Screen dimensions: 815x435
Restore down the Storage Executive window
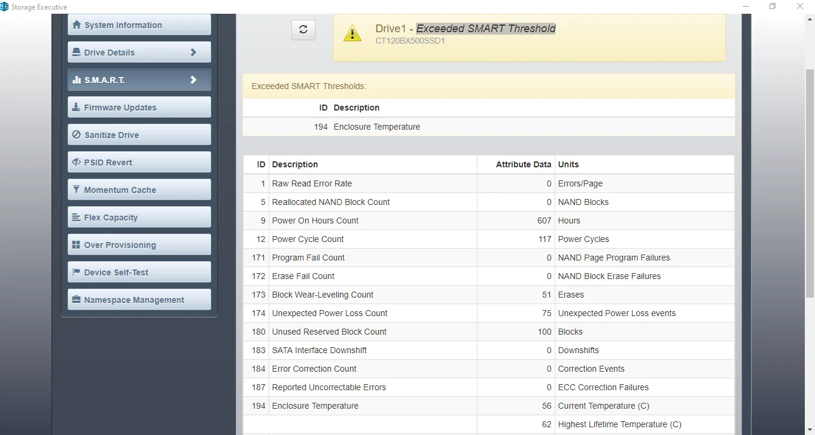pos(773,7)
